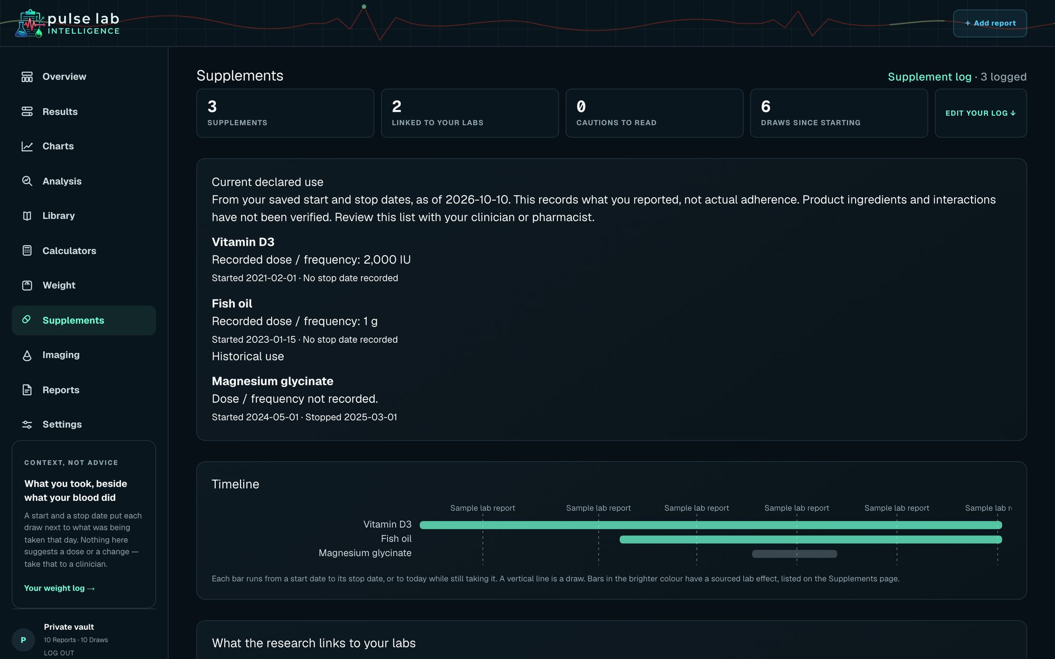Click the Supplements pill icon in sidebar
Screen dimensions: 1055x659
[26, 319]
